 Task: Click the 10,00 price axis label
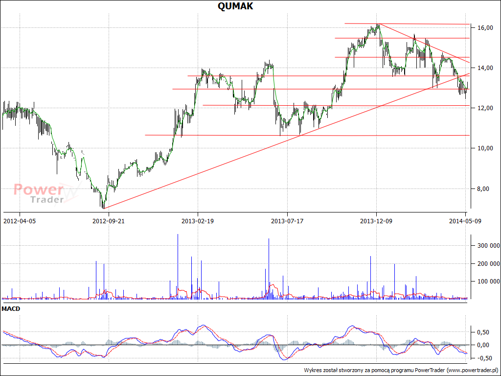pos(485,148)
